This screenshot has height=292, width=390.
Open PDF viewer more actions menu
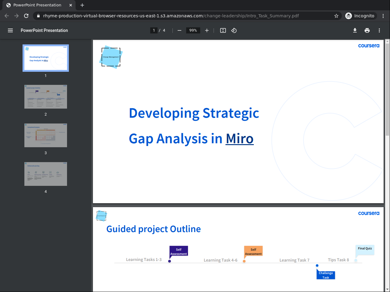pyautogui.click(x=379, y=30)
